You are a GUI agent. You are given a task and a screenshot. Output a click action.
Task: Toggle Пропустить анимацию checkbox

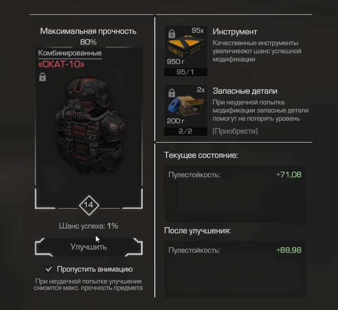pyautogui.click(x=49, y=269)
